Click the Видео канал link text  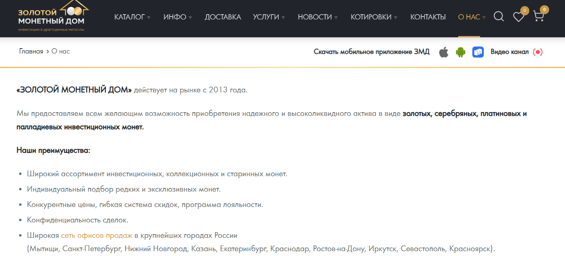click(x=510, y=52)
